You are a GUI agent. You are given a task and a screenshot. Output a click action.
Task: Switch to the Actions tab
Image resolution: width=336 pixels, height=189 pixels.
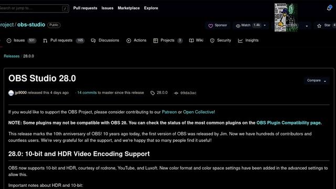[x=136, y=40]
